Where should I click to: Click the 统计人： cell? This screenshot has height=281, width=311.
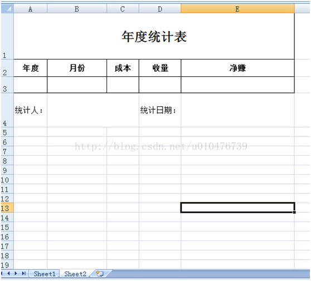tap(30, 110)
